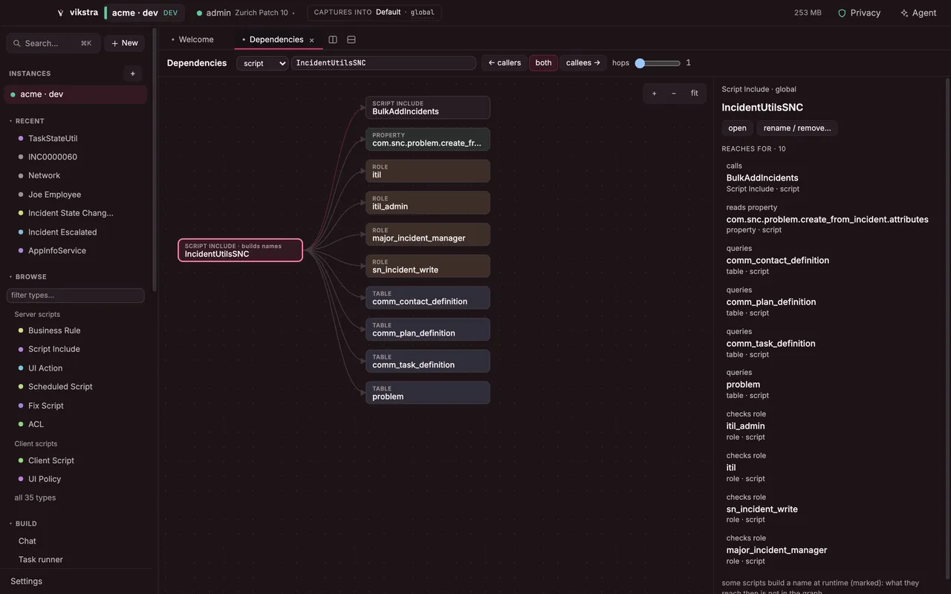Browse Business Rule scripts
Viewport: 951px width, 594px height.
point(54,330)
